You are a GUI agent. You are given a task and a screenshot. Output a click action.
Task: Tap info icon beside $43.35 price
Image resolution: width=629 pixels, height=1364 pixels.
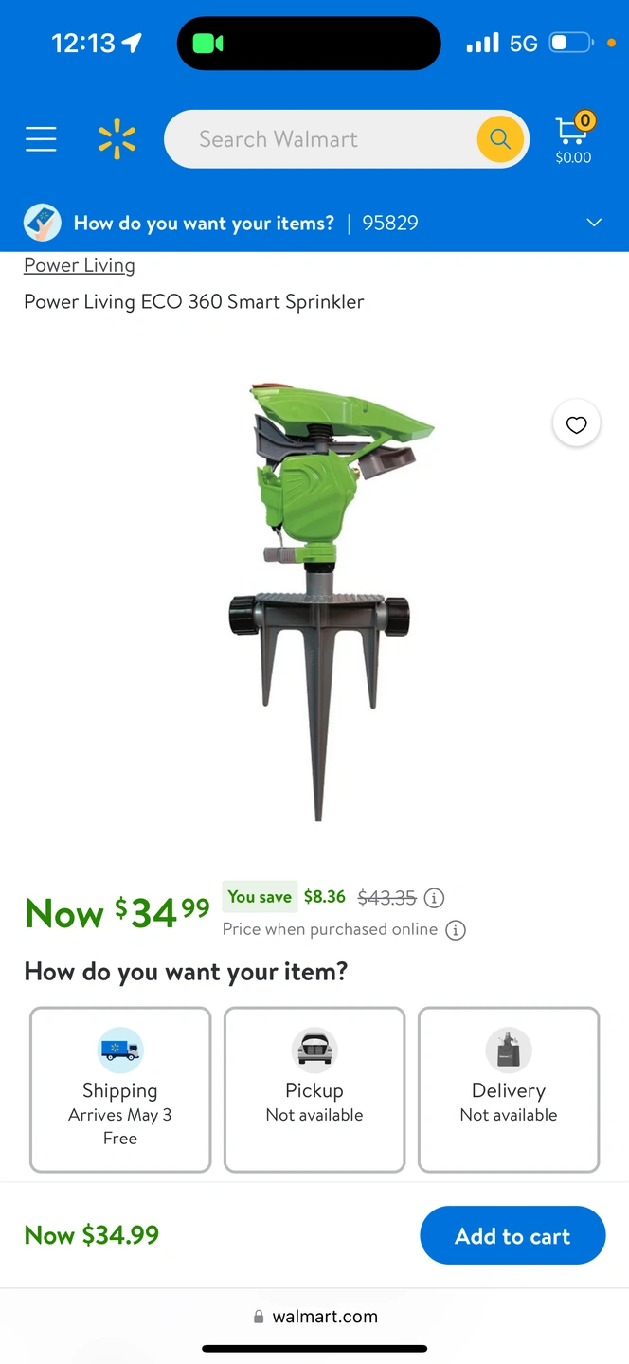click(x=434, y=898)
